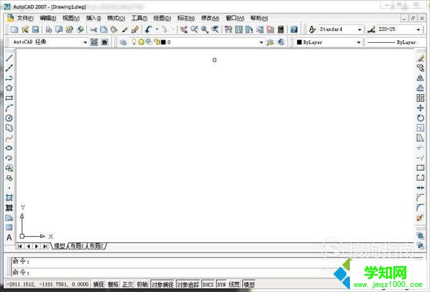Open the Layer Properties Manager icon
The image size is (430, 292).
click(124, 42)
